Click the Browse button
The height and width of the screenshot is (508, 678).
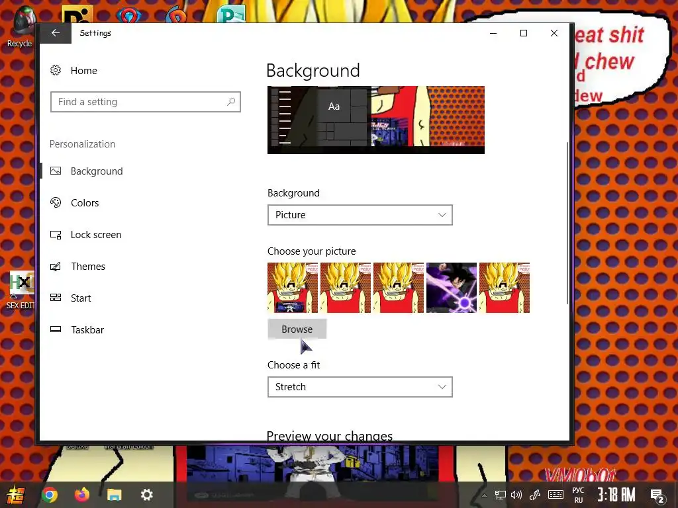(297, 329)
